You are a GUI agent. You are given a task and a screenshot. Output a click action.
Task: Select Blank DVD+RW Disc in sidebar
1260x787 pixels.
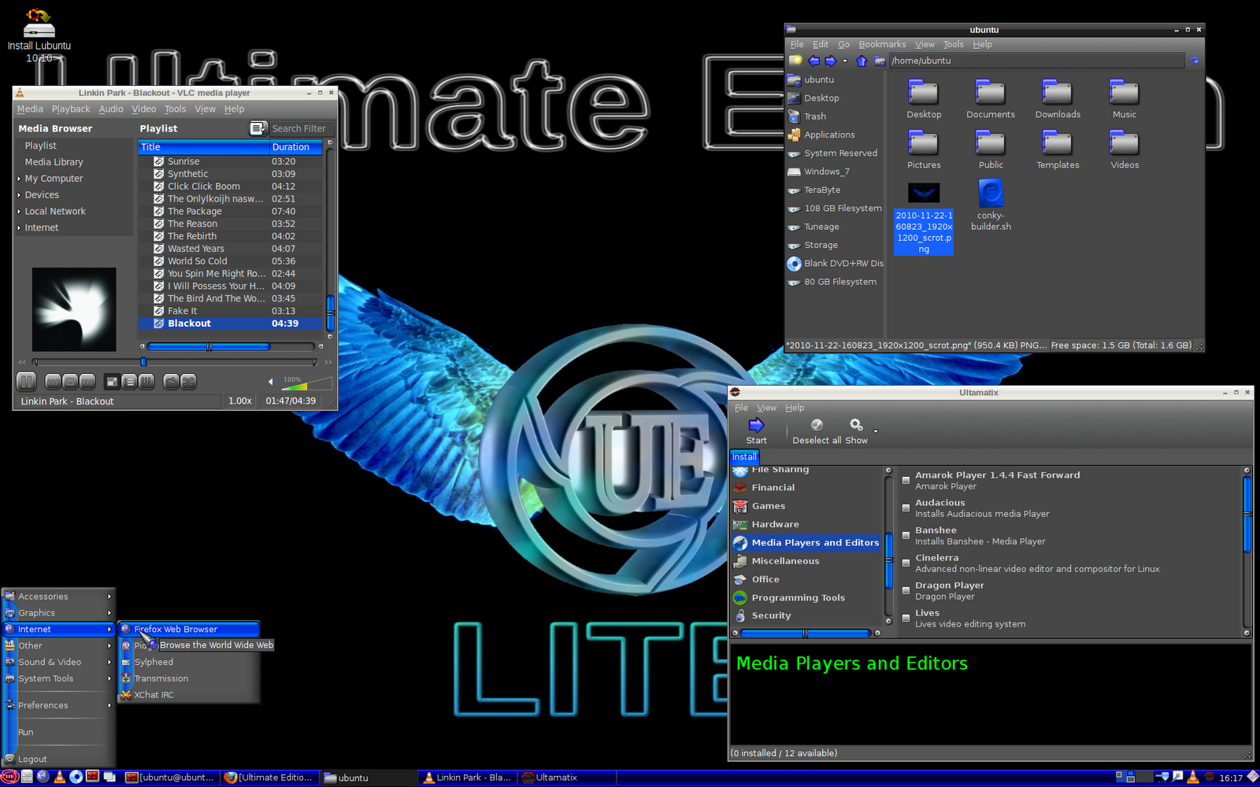pos(835,264)
